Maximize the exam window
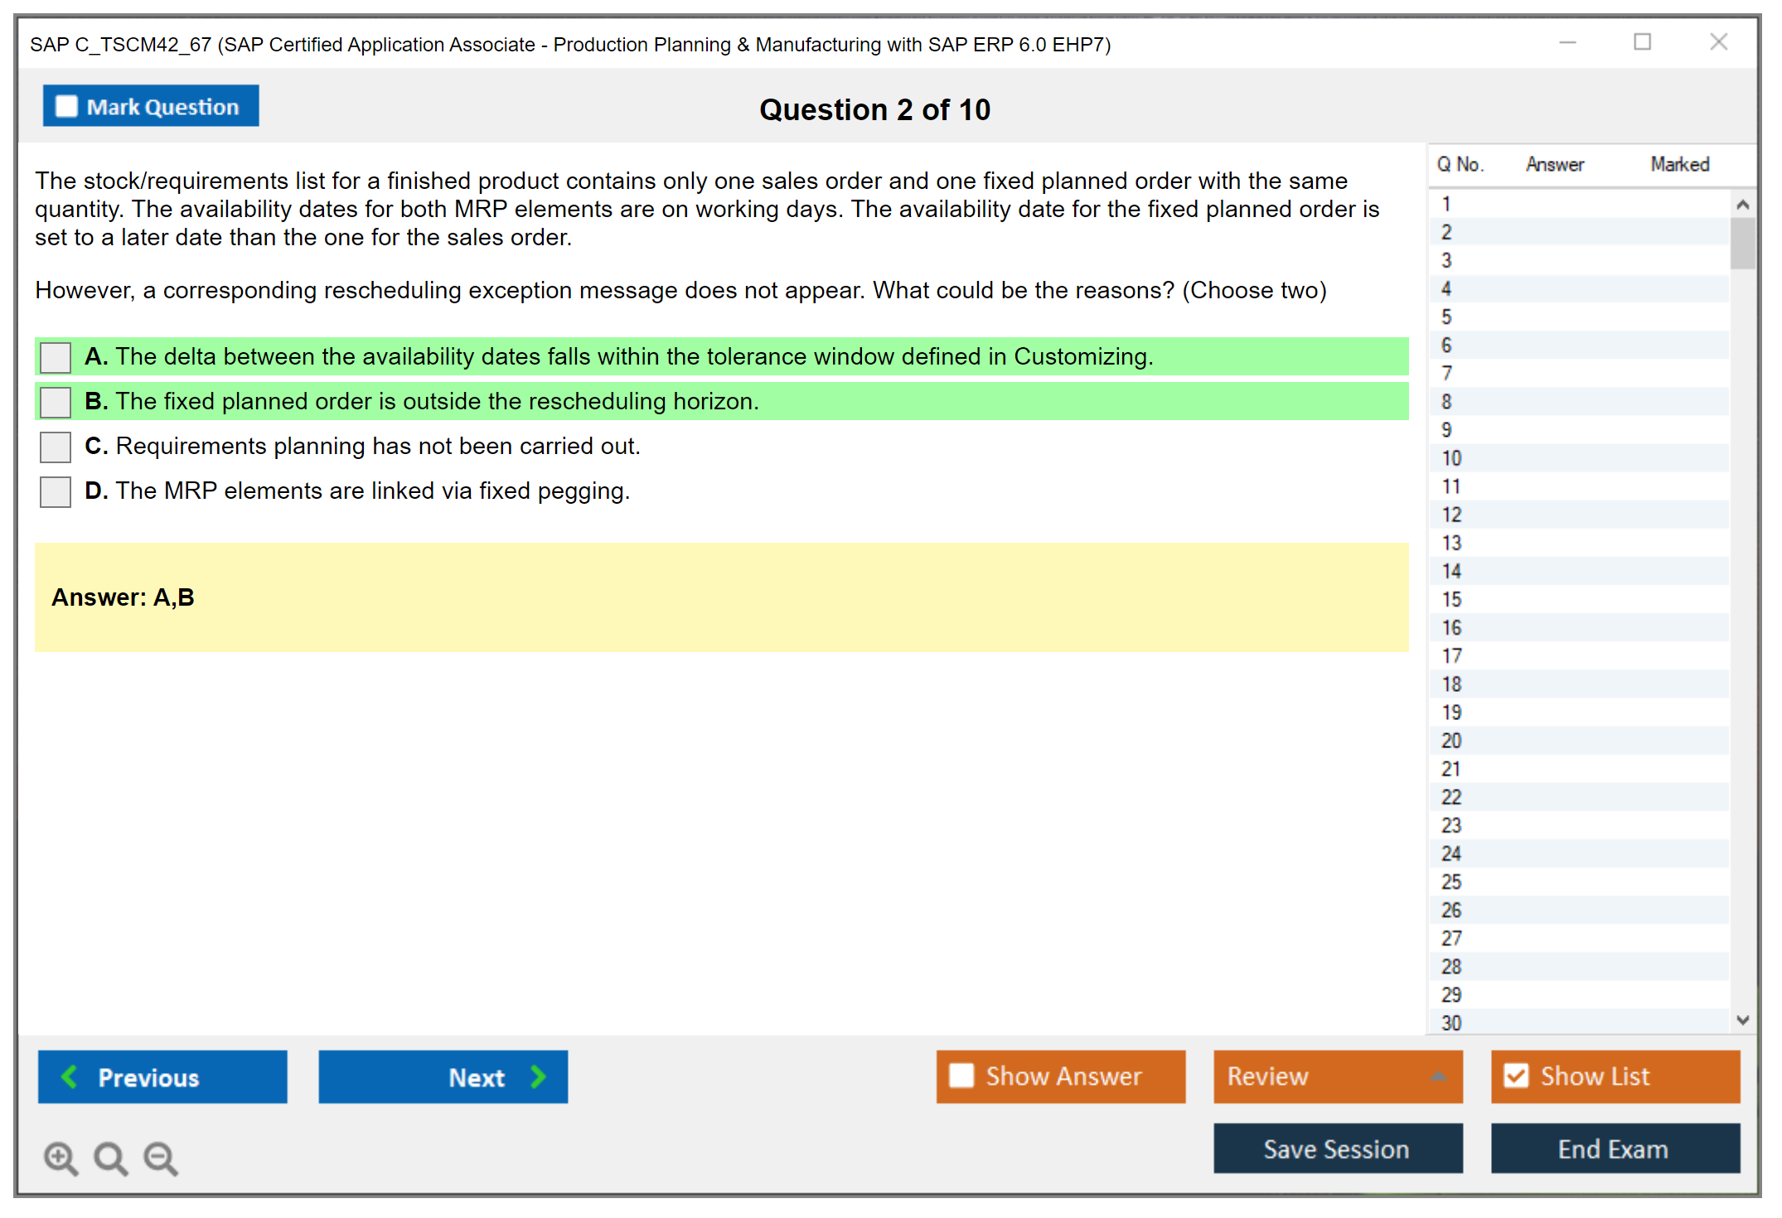The height and width of the screenshot is (1218, 1782). [x=1642, y=42]
